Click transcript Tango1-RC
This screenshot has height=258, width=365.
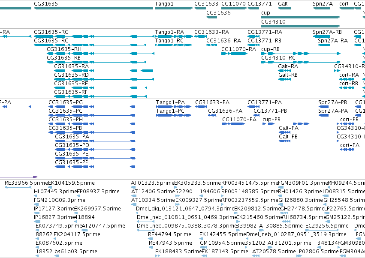pyautogui.click(x=169, y=40)
